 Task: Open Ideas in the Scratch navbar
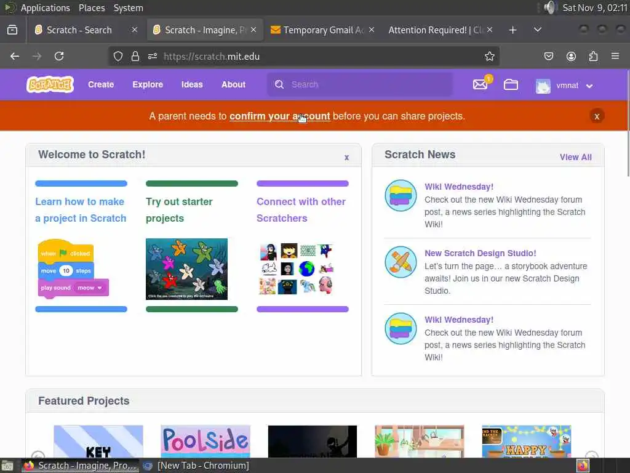[192, 84]
